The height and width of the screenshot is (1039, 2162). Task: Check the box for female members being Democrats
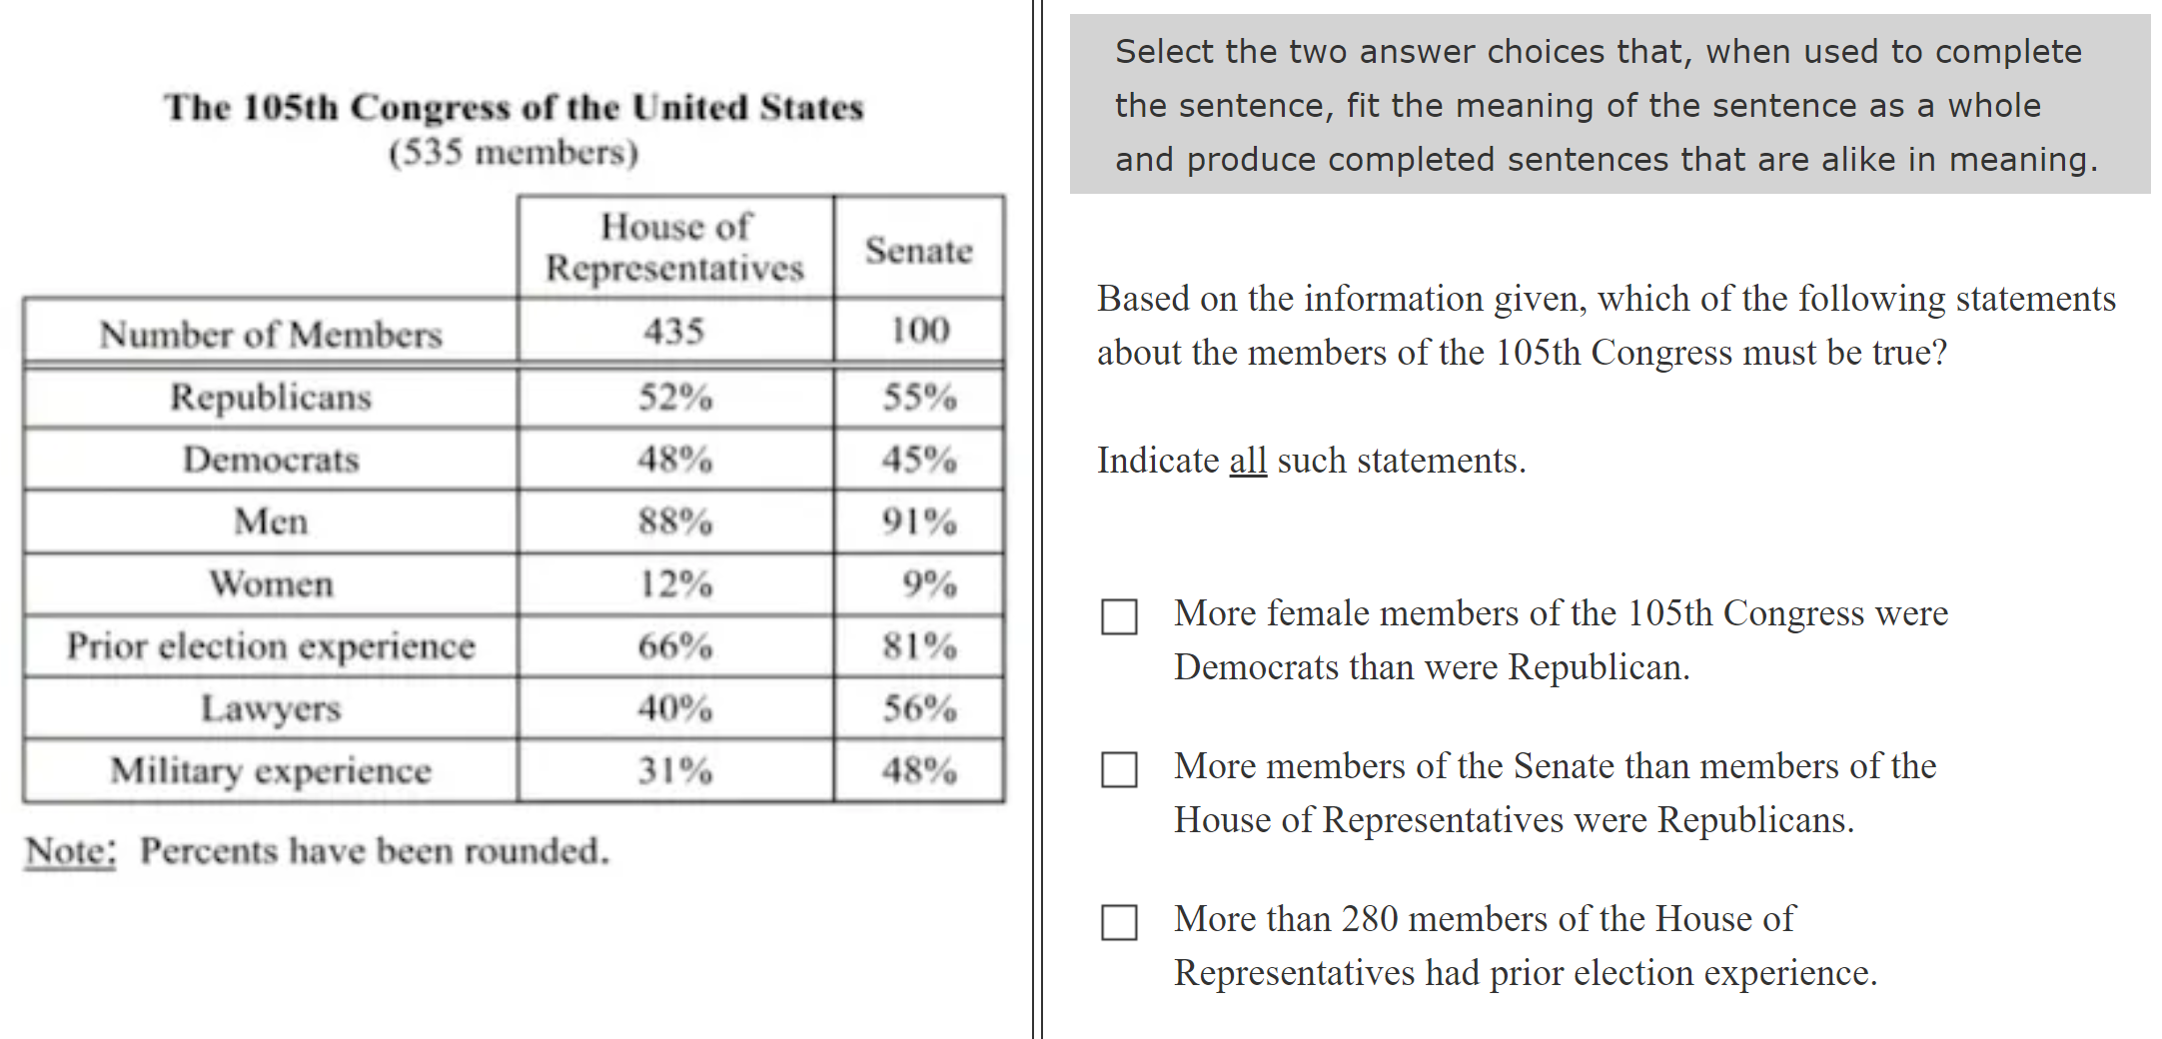(1119, 616)
